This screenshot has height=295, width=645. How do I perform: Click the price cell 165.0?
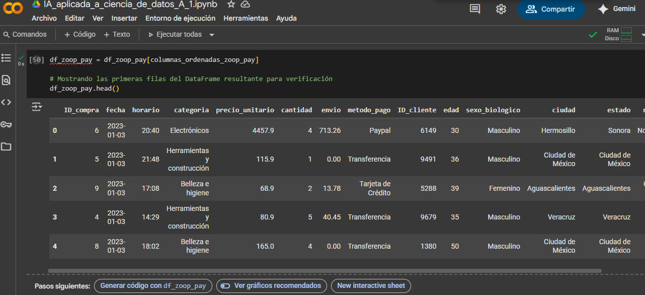[265, 246]
